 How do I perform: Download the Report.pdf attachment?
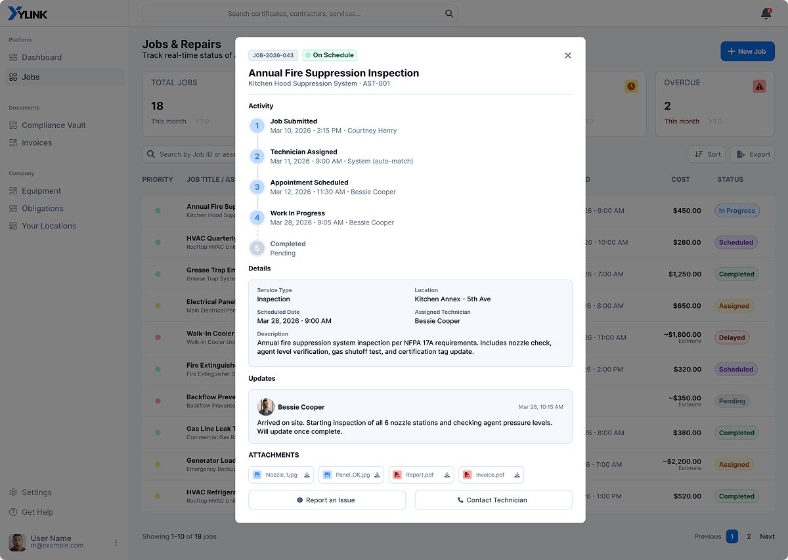[447, 475]
